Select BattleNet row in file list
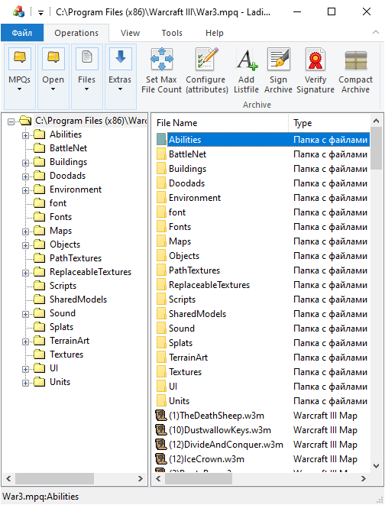The height and width of the screenshot is (505, 385). [263, 154]
